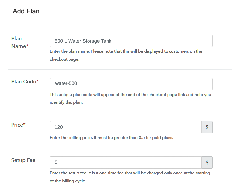Click the Plan Code label
238x195 pixels.
point(24,82)
